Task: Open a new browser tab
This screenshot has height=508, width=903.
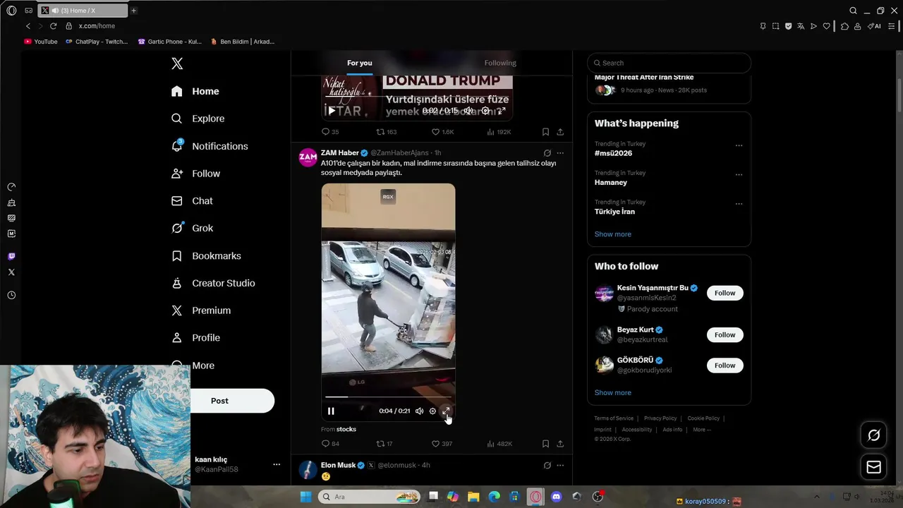Action: pos(133,11)
